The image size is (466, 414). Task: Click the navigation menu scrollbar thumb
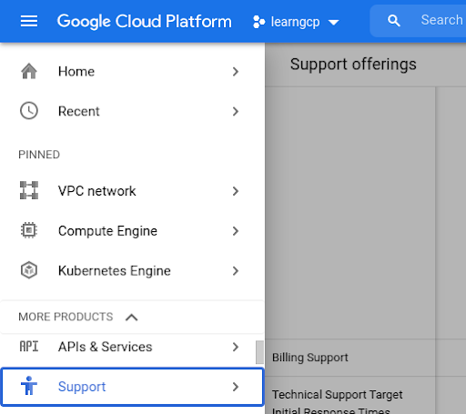click(x=259, y=352)
